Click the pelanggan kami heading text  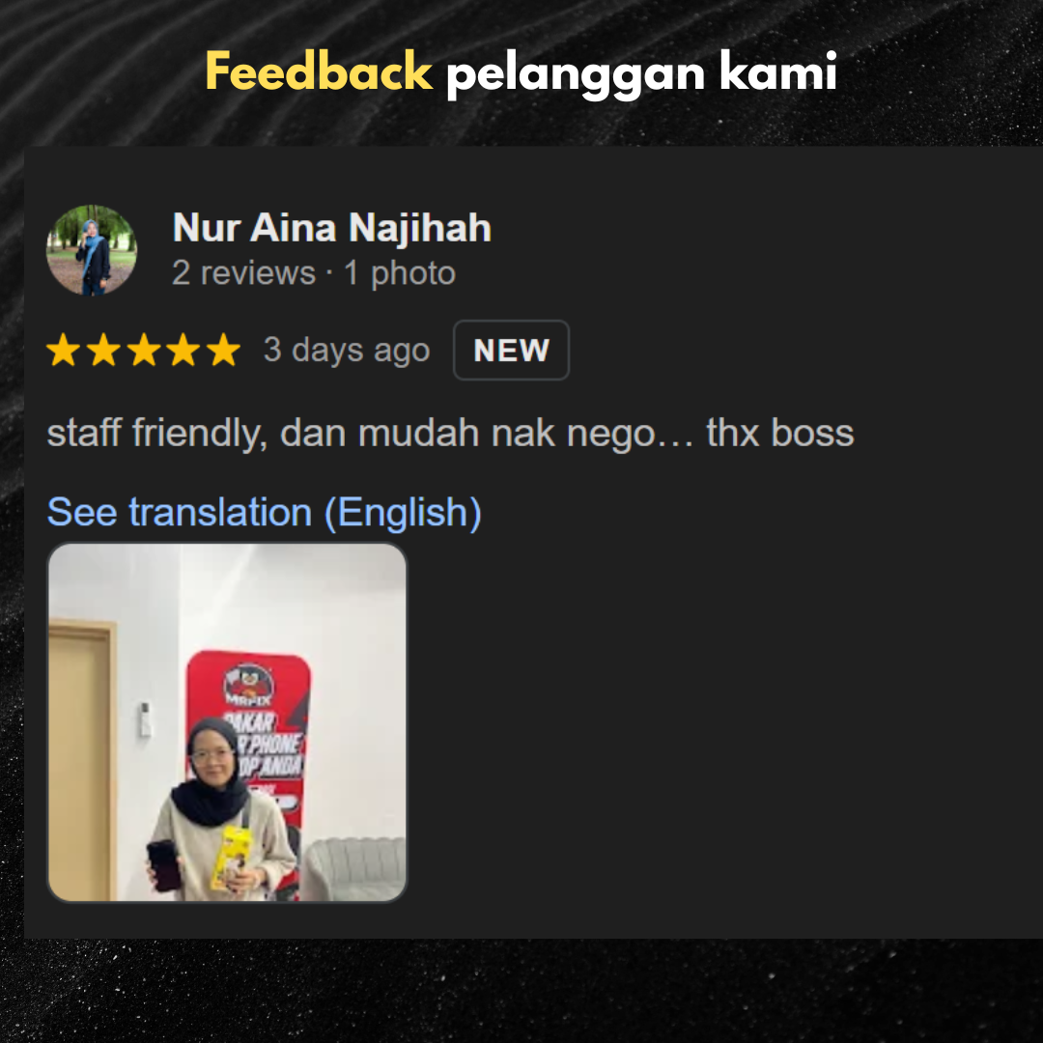(641, 73)
